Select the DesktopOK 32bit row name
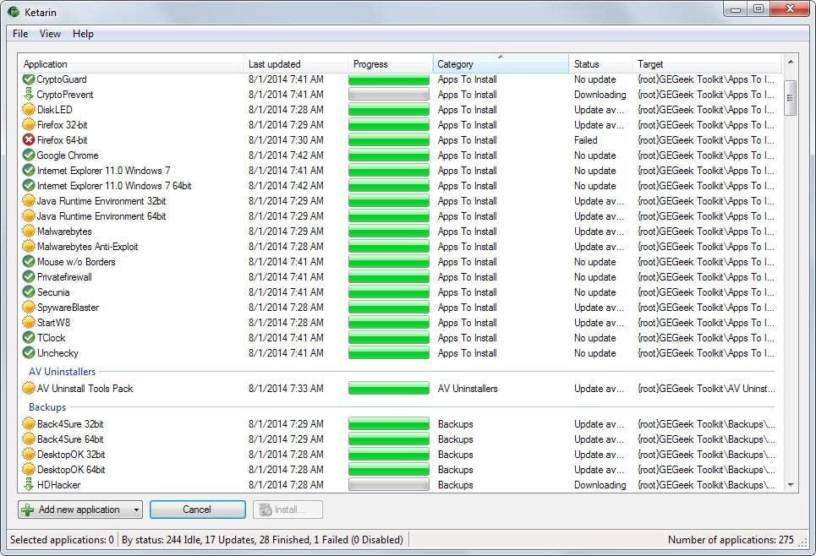The width and height of the screenshot is (816, 556). (71, 455)
